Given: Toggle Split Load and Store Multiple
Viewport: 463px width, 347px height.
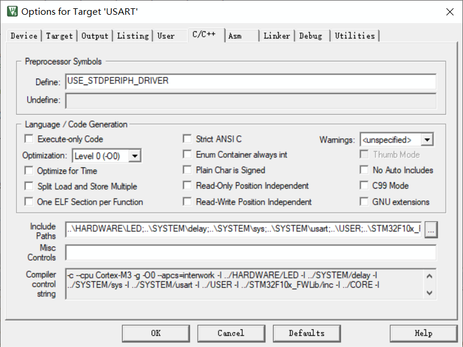Looking at the screenshot, I should tap(29, 186).
